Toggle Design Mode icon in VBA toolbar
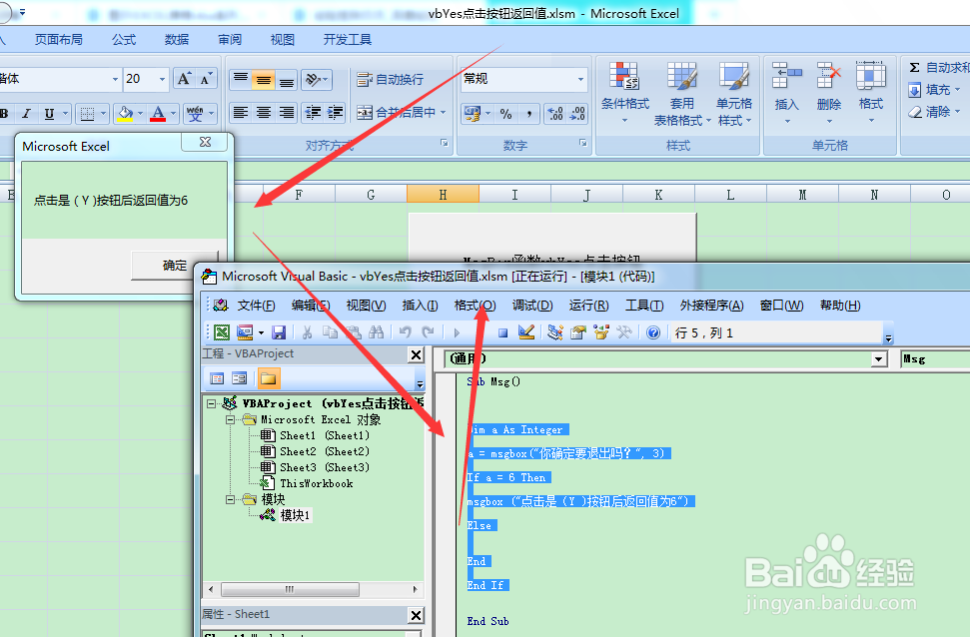 click(526, 332)
